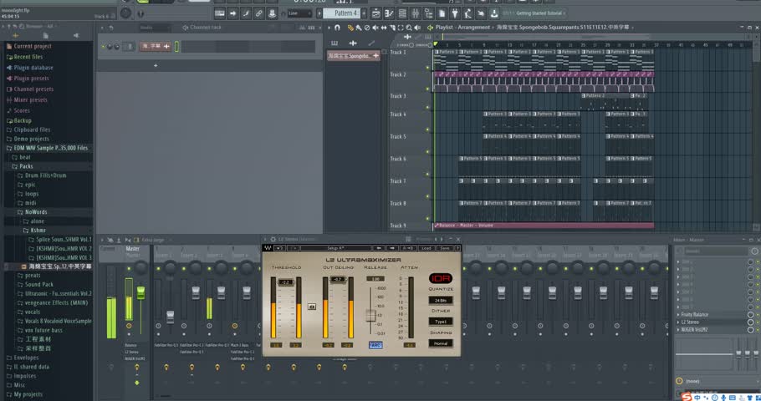
Task: Open the Quantize 24 Bits dropdown
Action: click(x=440, y=300)
